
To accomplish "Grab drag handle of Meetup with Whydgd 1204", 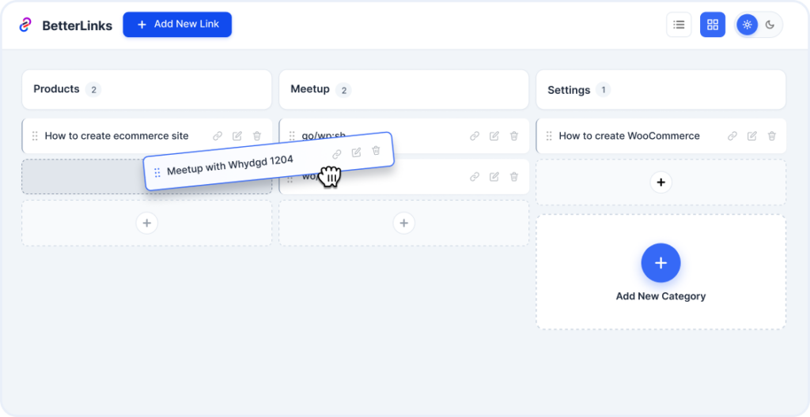I will tap(157, 172).
